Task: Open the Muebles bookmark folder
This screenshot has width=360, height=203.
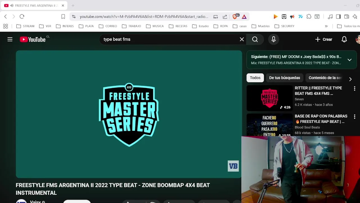Action: point(260,26)
